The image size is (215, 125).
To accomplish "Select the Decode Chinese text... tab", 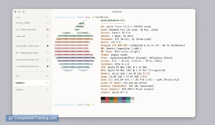I will point(32,66).
